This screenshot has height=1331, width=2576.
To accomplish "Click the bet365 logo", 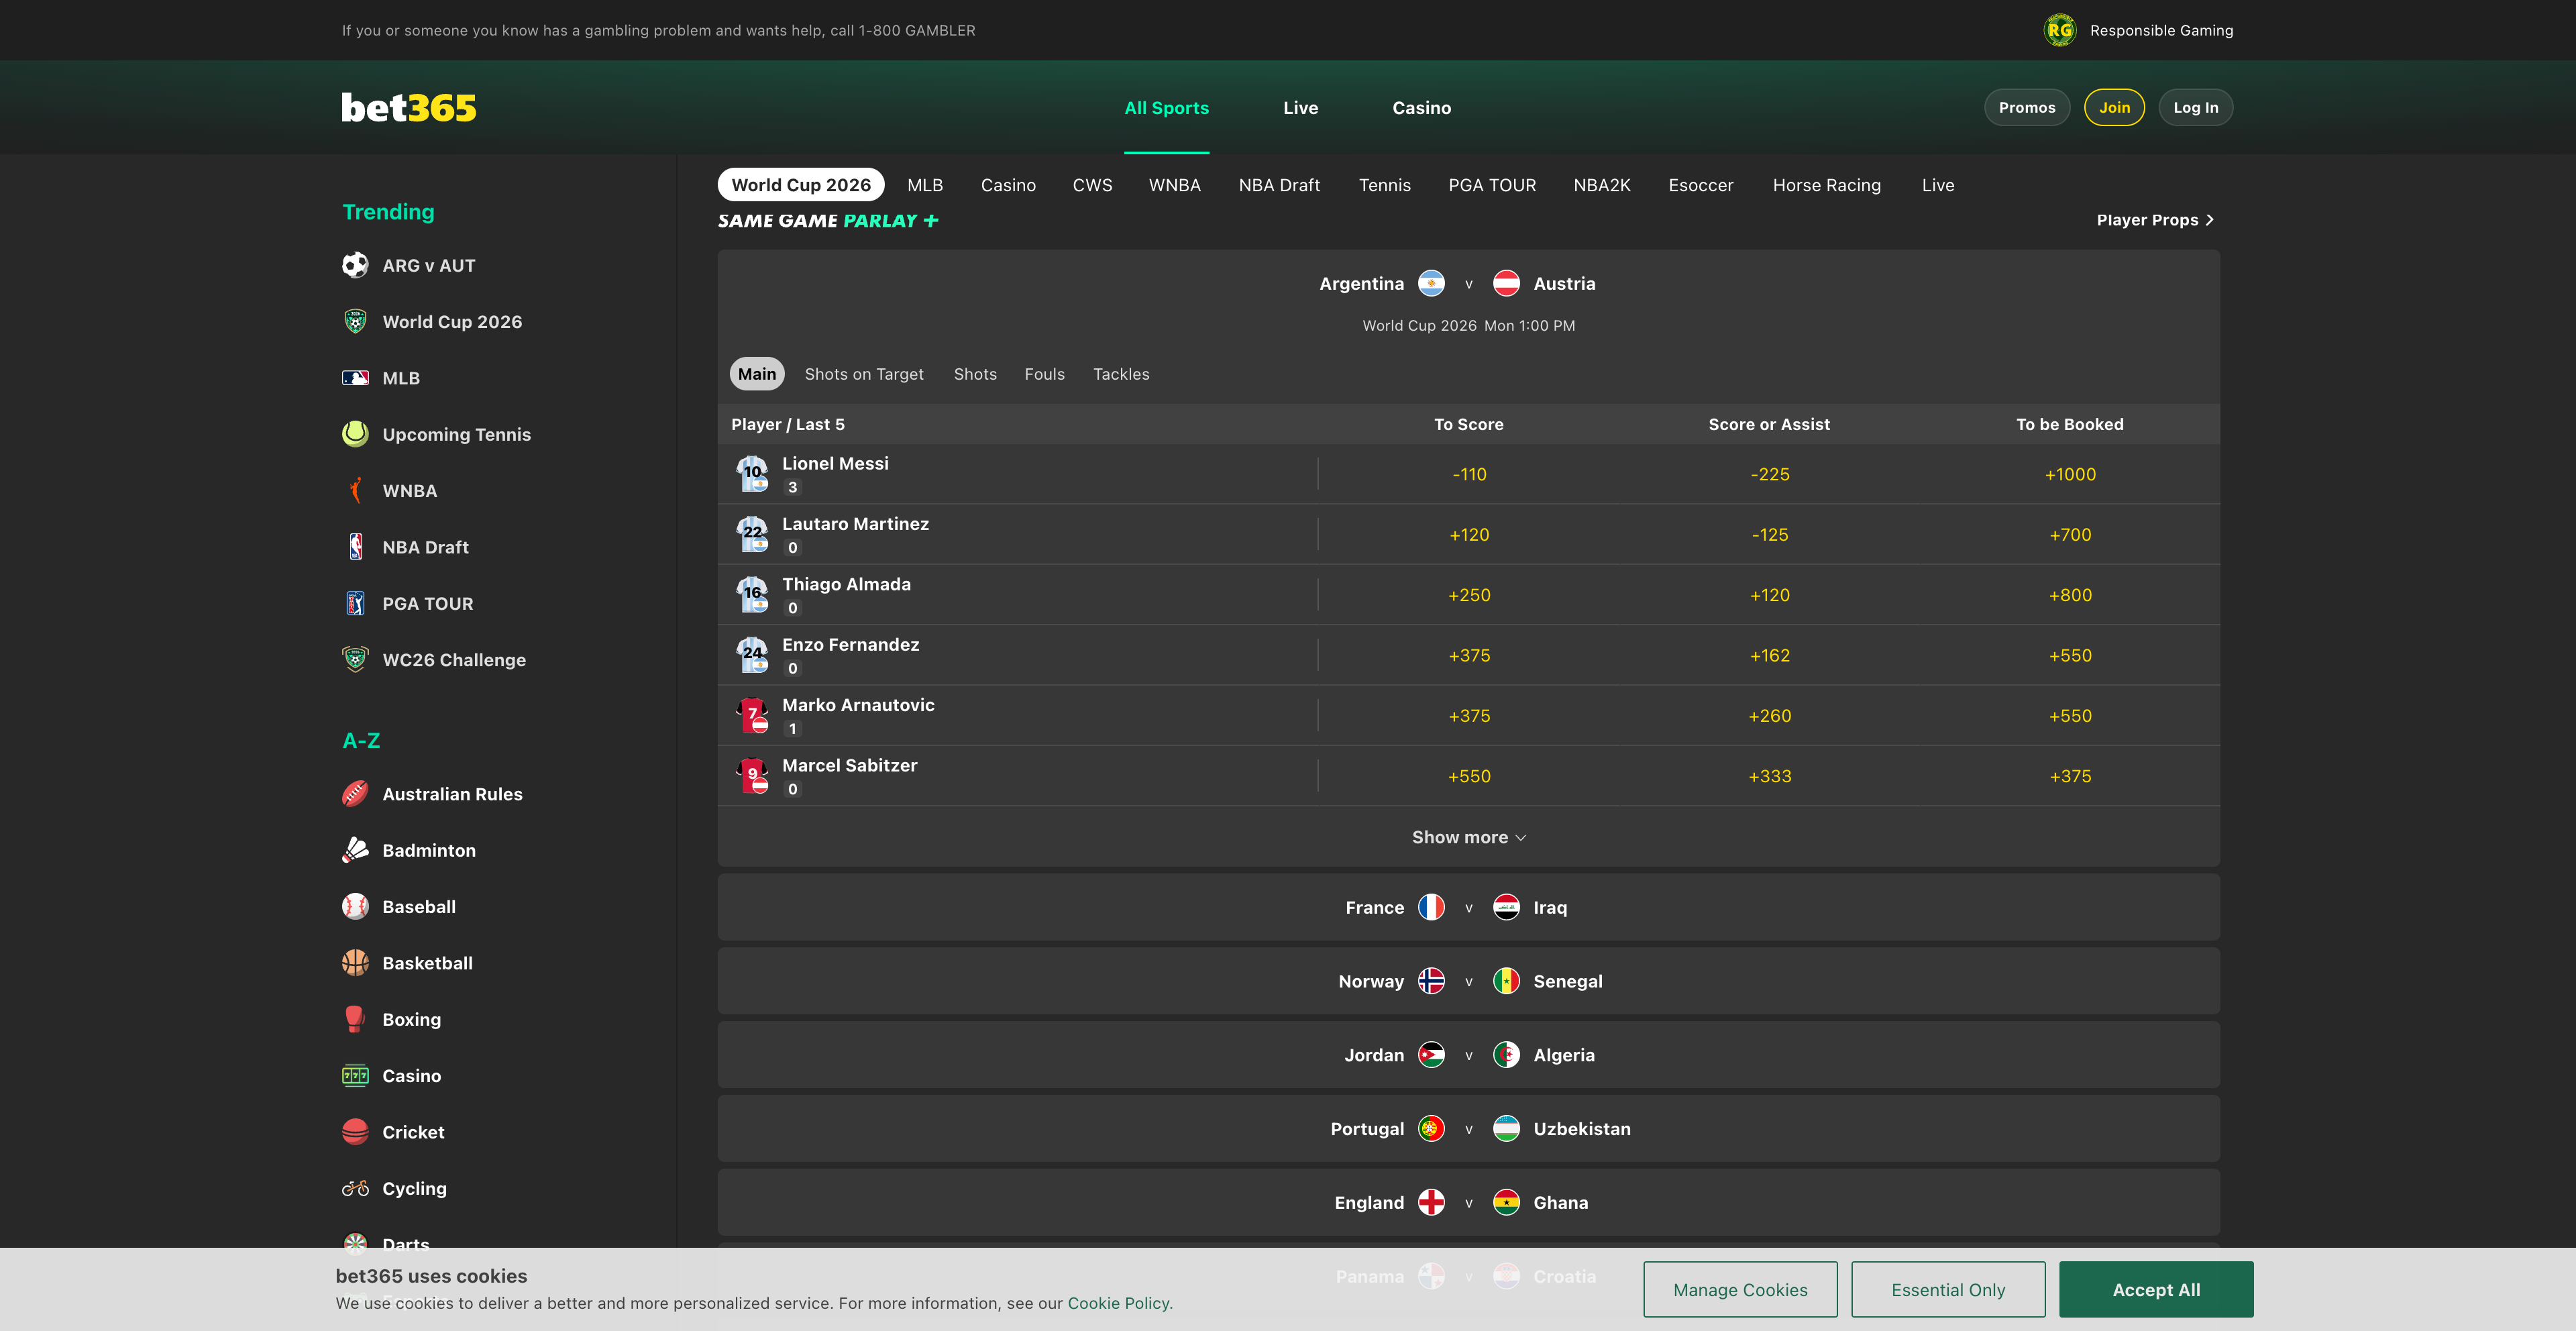I will (x=408, y=107).
